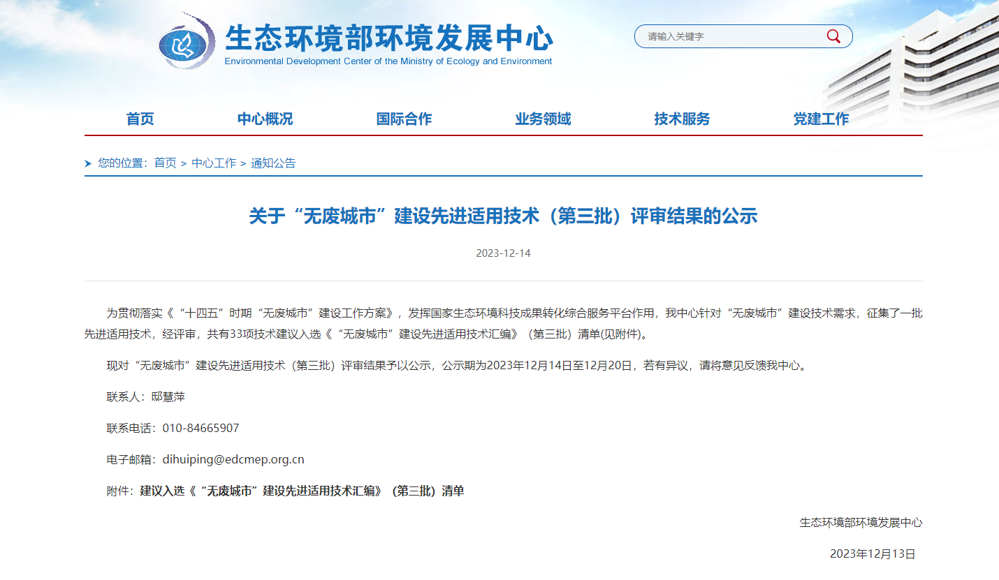Click the blue arrow before 您的位置

(88, 163)
